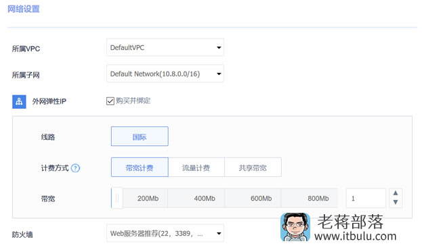Uncheck the 购买并绑定 checkbox

[110, 101]
